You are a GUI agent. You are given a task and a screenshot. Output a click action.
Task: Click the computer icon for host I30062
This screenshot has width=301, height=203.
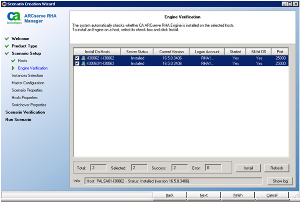(x=83, y=58)
